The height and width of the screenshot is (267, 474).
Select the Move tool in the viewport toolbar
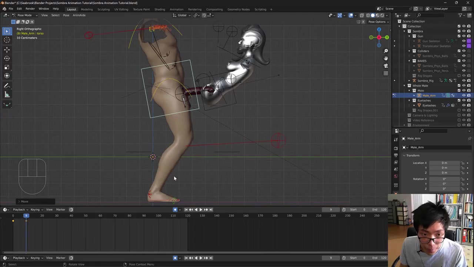[x=7, y=49]
